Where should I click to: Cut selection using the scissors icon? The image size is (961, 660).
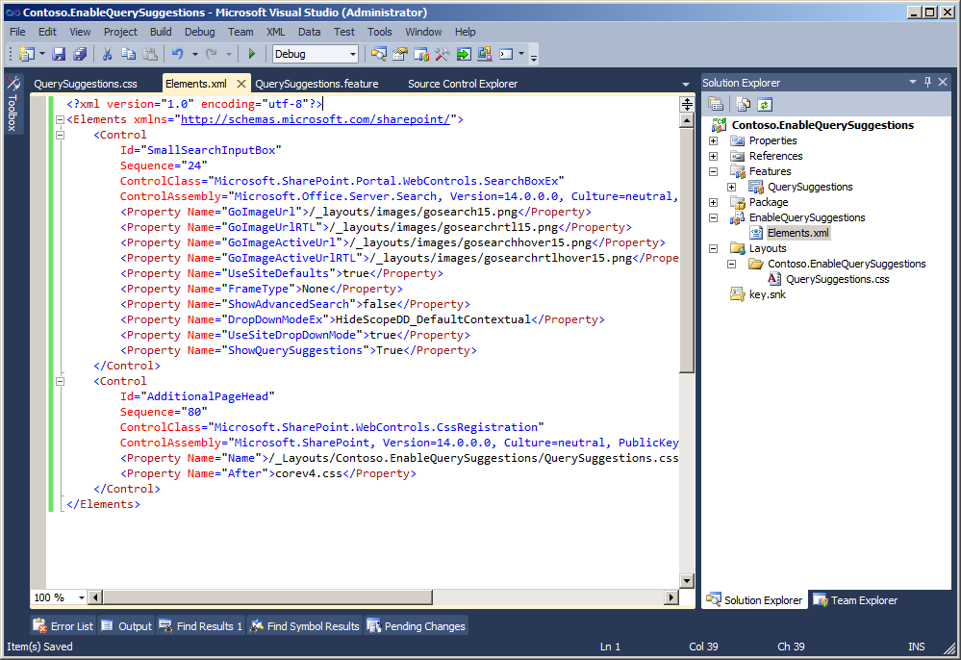(x=107, y=54)
